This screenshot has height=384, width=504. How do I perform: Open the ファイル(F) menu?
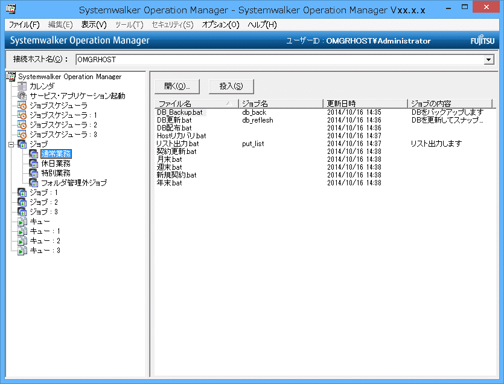24,25
